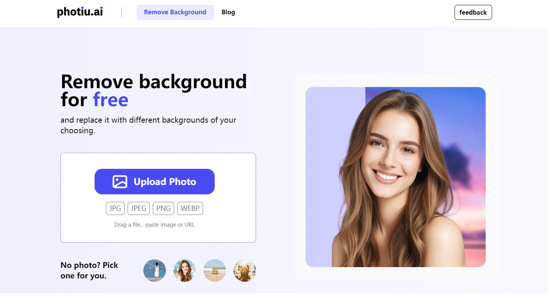Click the feedback button
The width and height of the screenshot is (548, 296).
473,12
